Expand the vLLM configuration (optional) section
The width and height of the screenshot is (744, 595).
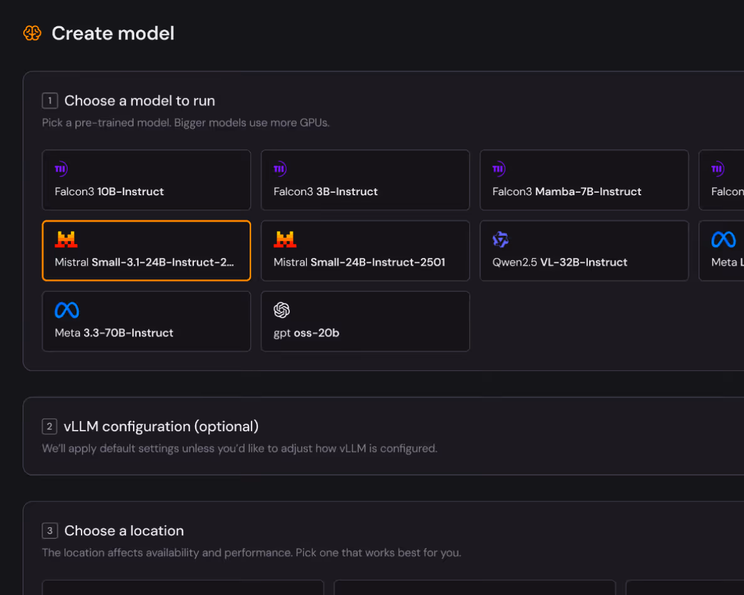pyautogui.click(x=383, y=436)
